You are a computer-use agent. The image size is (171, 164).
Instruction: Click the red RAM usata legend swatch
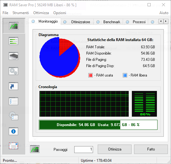(91, 75)
